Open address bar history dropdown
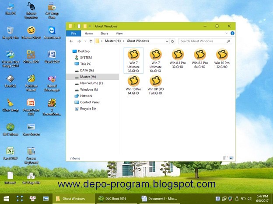Screen dimensions: 273x204 167,41
